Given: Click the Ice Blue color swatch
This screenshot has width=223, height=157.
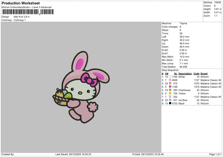Looking at the screenshot, I should [170, 100].
